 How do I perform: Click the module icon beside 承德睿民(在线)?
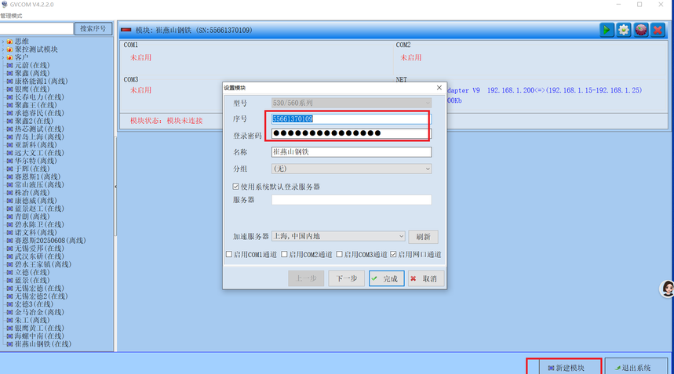click(x=9, y=113)
